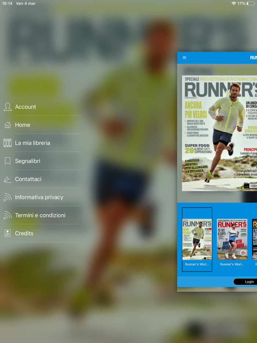Tap the first 'Runner's Worl...' caption
Viewport: 257px width, 343px height.
point(197,264)
